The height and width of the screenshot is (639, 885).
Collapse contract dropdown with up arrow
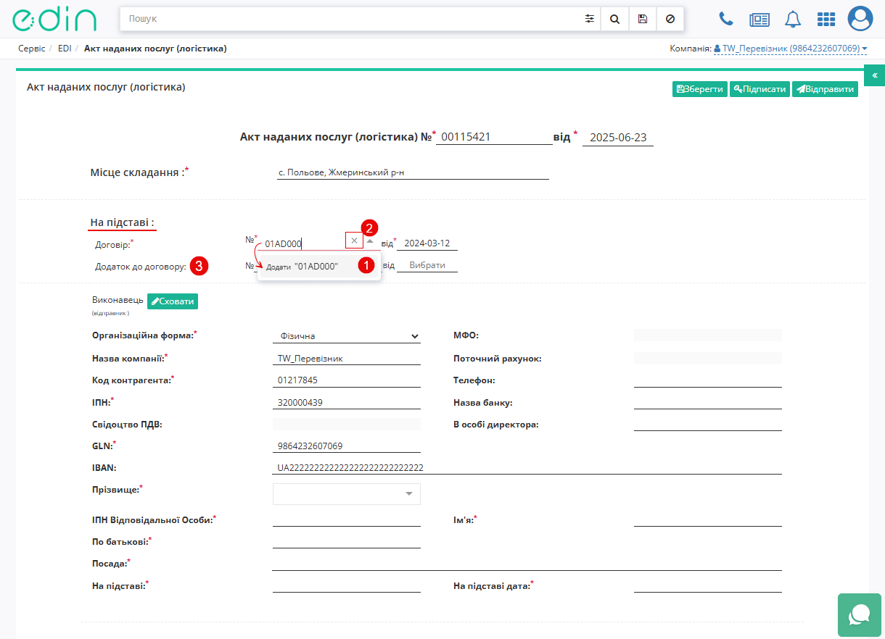pos(370,241)
